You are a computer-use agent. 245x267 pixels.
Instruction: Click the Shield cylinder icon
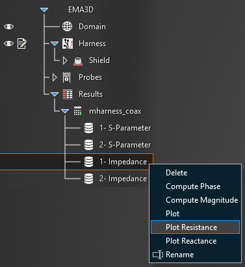pos(78,61)
